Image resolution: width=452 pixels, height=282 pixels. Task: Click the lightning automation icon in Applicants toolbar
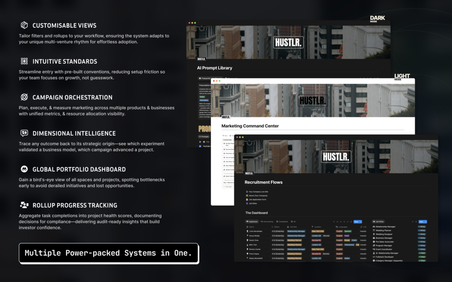point(341,221)
